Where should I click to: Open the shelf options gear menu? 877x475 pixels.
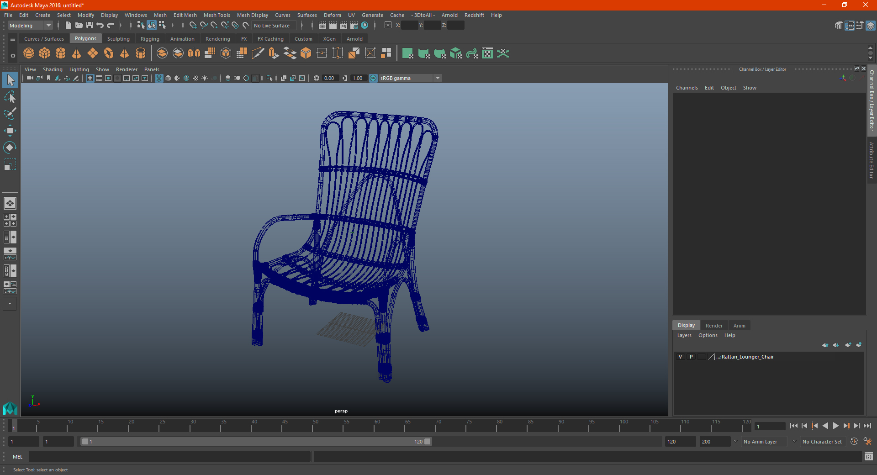pyautogui.click(x=13, y=56)
